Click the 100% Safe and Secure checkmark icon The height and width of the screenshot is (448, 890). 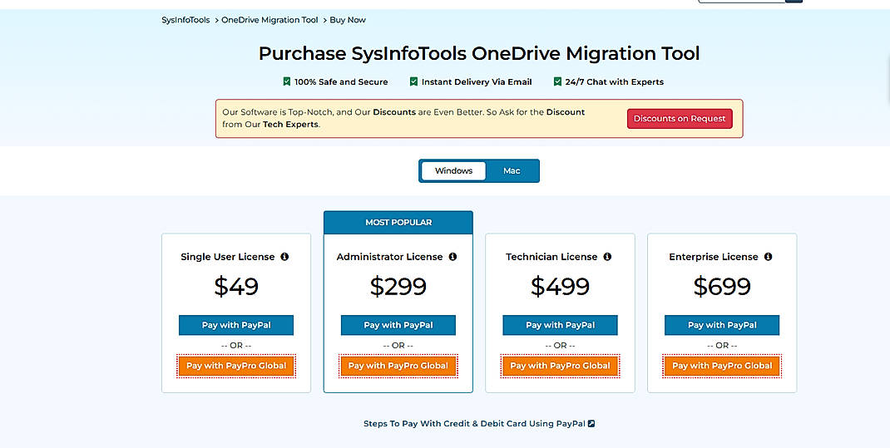(x=287, y=81)
